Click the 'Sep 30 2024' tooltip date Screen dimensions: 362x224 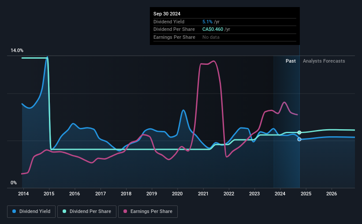pos(167,14)
